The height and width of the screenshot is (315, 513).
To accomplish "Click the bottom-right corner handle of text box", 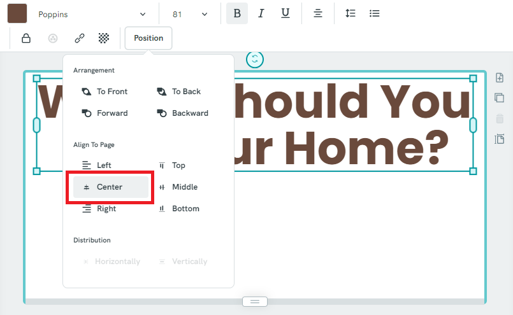I will 473,171.
